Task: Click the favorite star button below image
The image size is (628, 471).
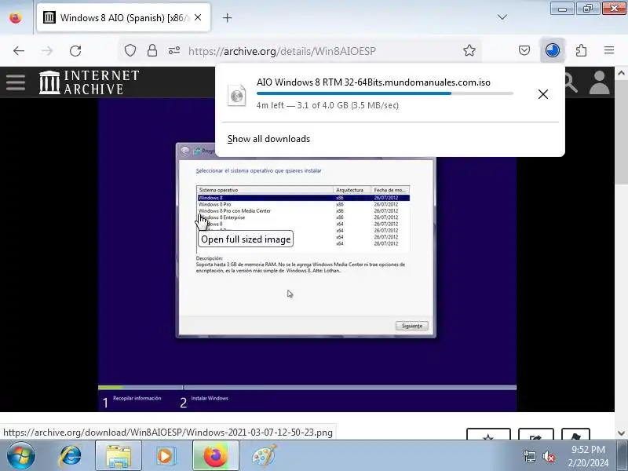Action: pyautogui.click(x=488, y=434)
